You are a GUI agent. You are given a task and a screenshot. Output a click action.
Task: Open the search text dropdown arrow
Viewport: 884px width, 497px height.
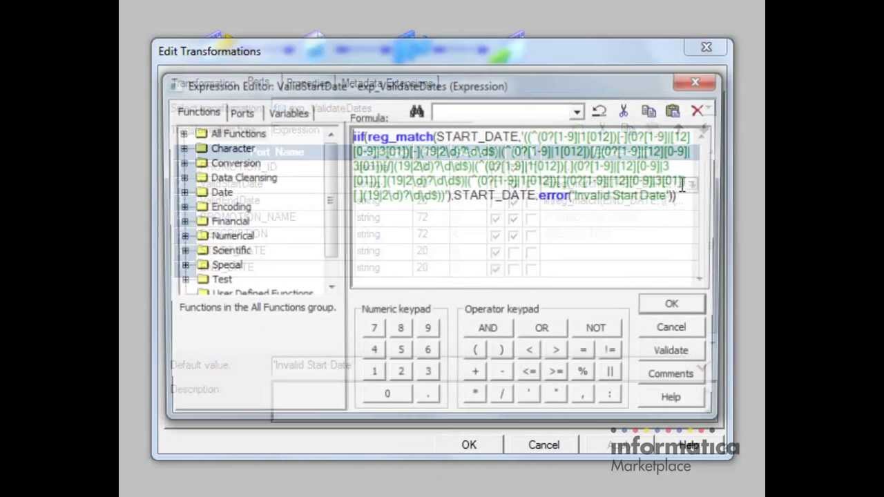pos(577,112)
